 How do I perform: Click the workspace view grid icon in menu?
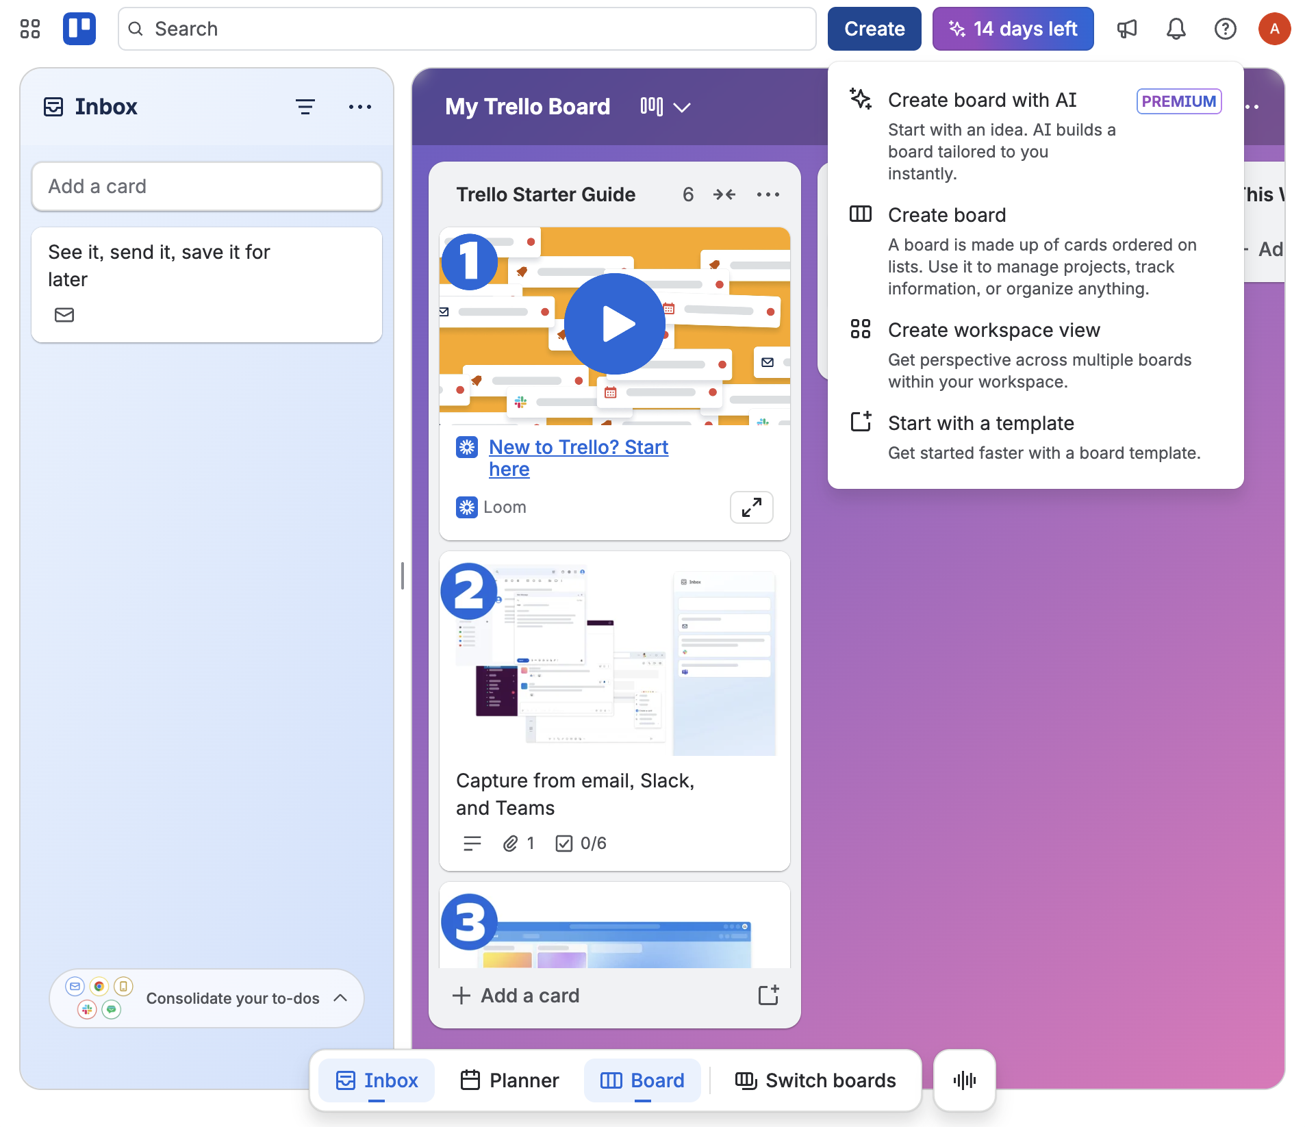[x=861, y=329]
